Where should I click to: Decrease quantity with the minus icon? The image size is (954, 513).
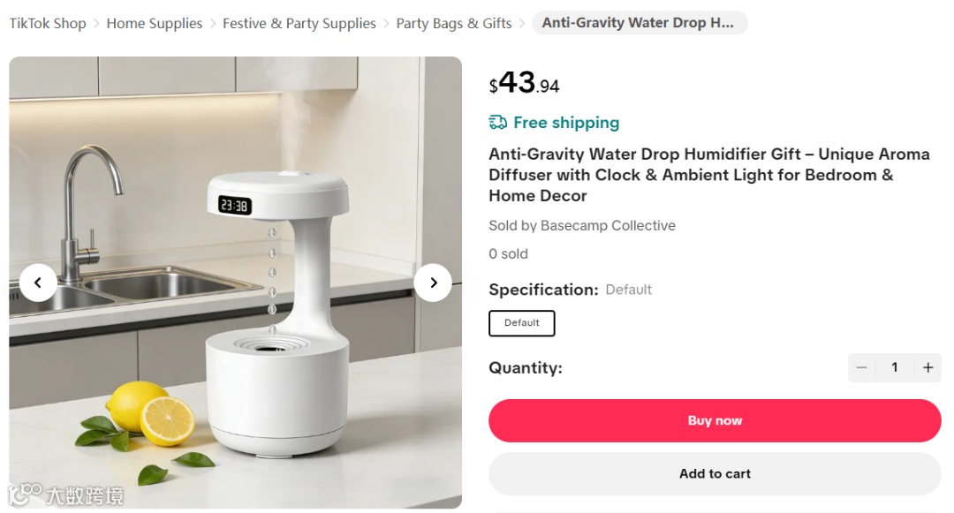pyautogui.click(x=861, y=367)
